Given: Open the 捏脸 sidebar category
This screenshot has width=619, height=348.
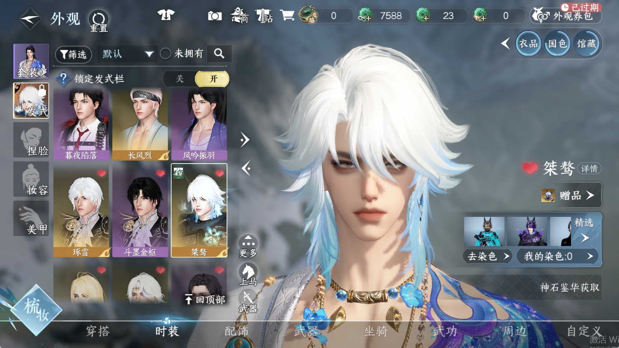Looking at the screenshot, I should 31,140.
